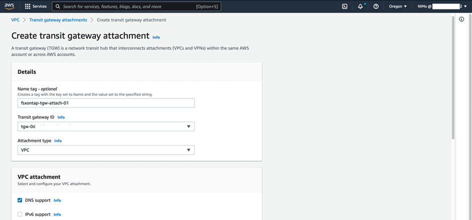The height and width of the screenshot is (220, 472).
Task: Enable the IPv6 support checkbox
Action: point(20,214)
